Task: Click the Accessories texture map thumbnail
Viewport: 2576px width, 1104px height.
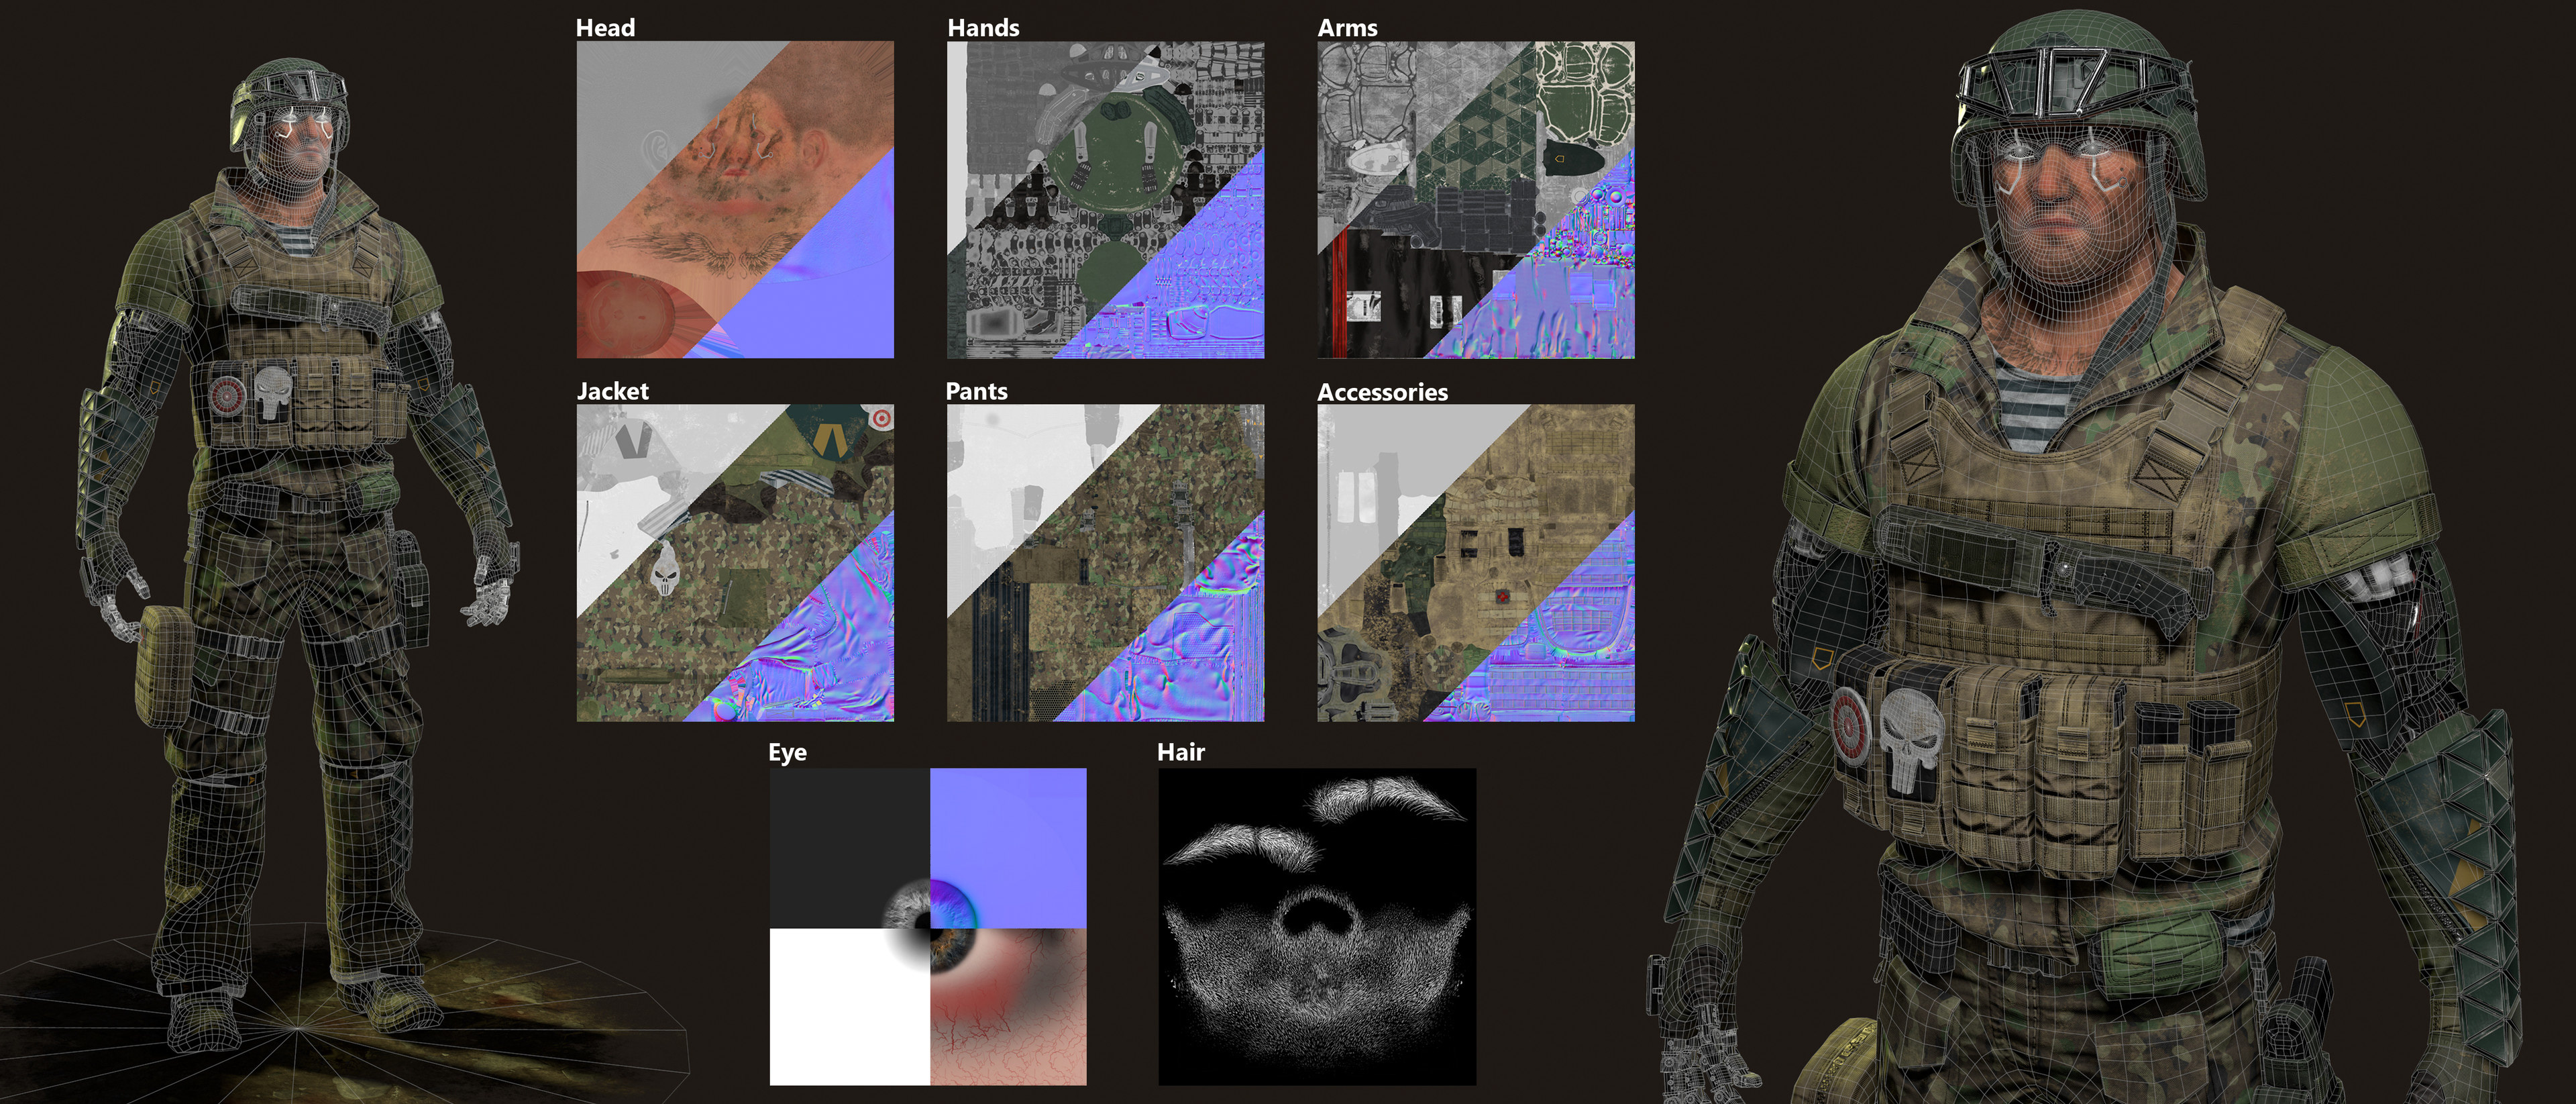Action: tap(1476, 563)
